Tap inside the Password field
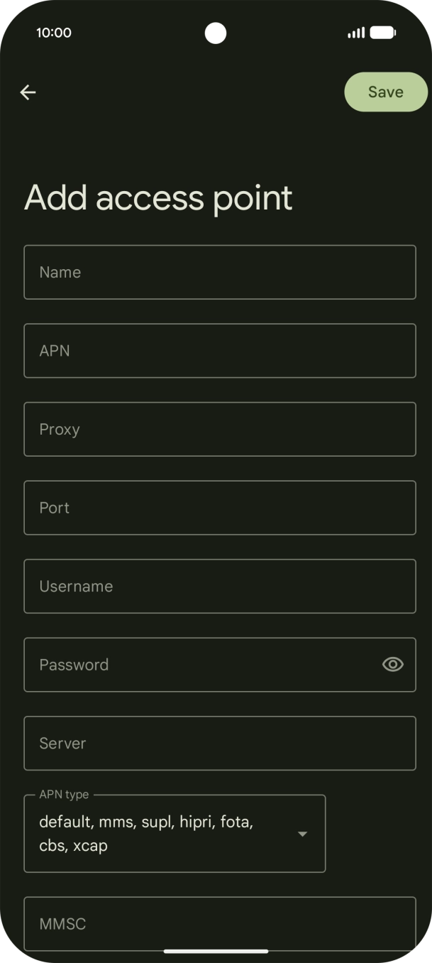Image resolution: width=432 pixels, height=963 pixels. point(199,664)
